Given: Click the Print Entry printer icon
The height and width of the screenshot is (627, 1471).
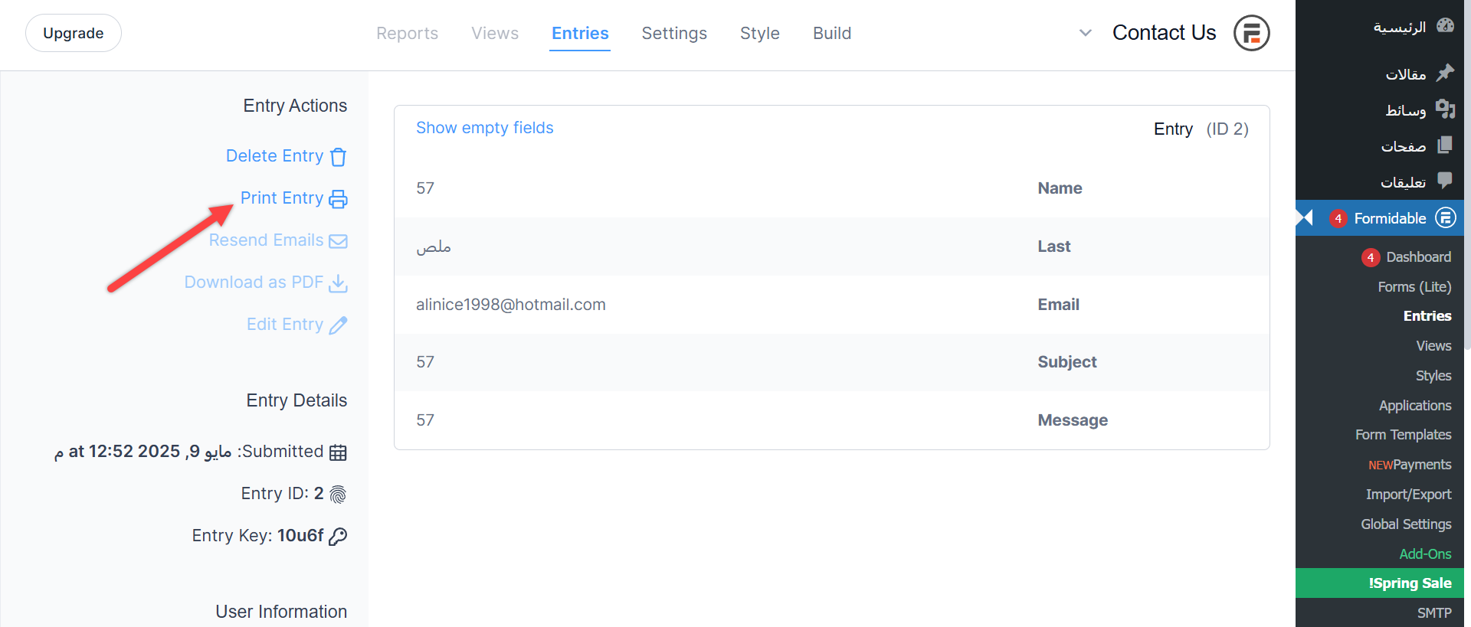Looking at the screenshot, I should point(338,199).
